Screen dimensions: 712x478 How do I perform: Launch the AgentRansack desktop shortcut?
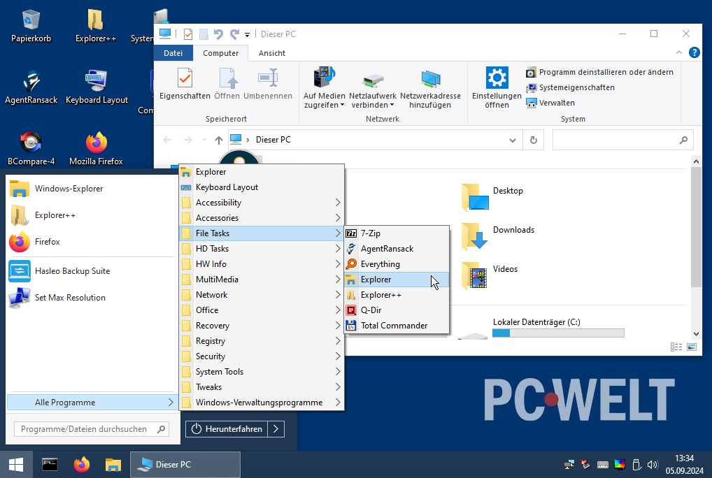click(x=31, y=87)
